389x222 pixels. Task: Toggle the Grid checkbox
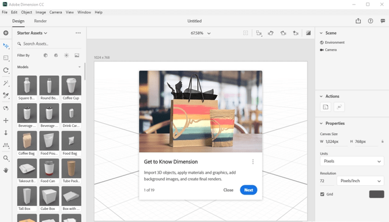point(322,194)
